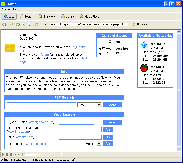Open the Help menu
The image size is (183, 163).
coord(16,9)
